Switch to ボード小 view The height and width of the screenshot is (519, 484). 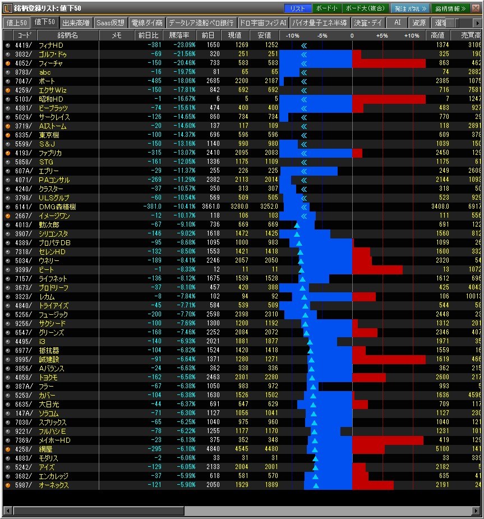pyautogui.click(x=326, y=8)
